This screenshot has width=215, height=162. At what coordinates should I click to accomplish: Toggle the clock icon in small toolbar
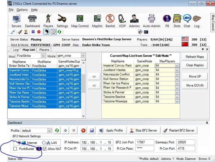click(53, 32)
